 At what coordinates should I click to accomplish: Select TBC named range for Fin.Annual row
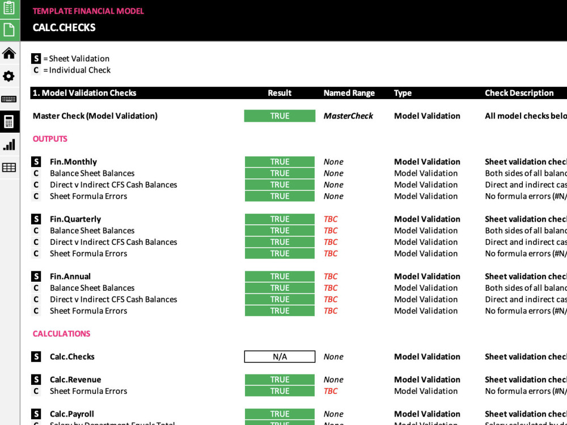[x=331, y=277]
